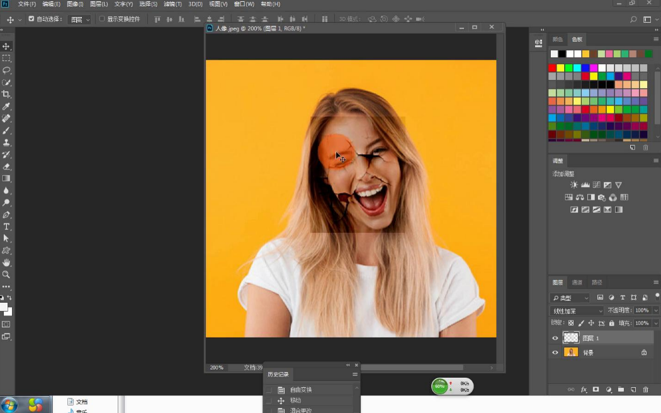Select the Dodge tool
The image size is (661, 413).
(6, 203)
